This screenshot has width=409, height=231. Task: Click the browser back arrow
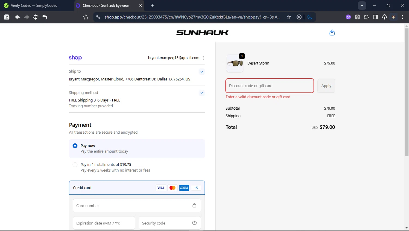coord(17,17)
